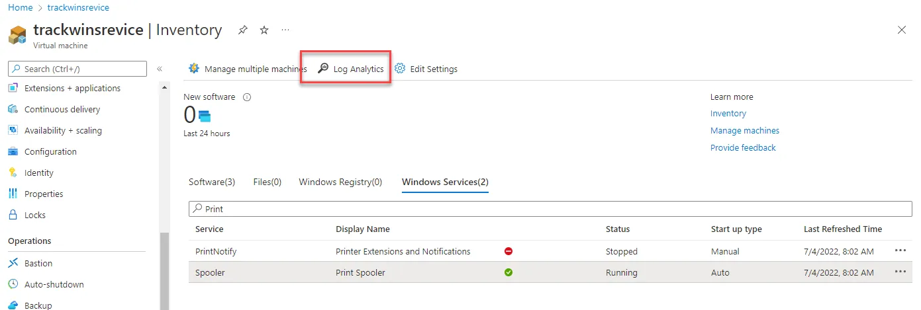The width and height of the screenshot is (921, 310).
Task: Close the Inventory blade
Action: coord(901,30)
